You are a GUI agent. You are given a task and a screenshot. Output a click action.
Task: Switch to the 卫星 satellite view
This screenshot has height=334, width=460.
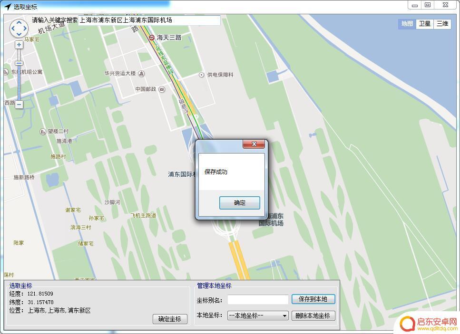tap(425, 23)
